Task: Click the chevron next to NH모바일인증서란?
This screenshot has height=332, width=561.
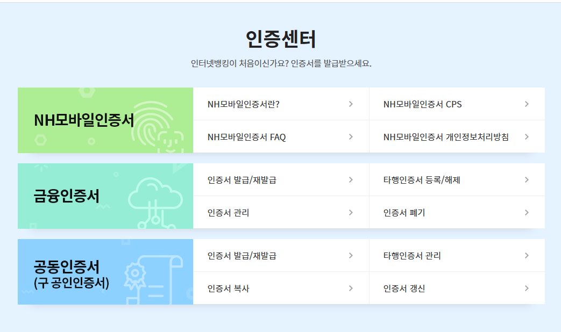Action: click(x=351, y=104)
